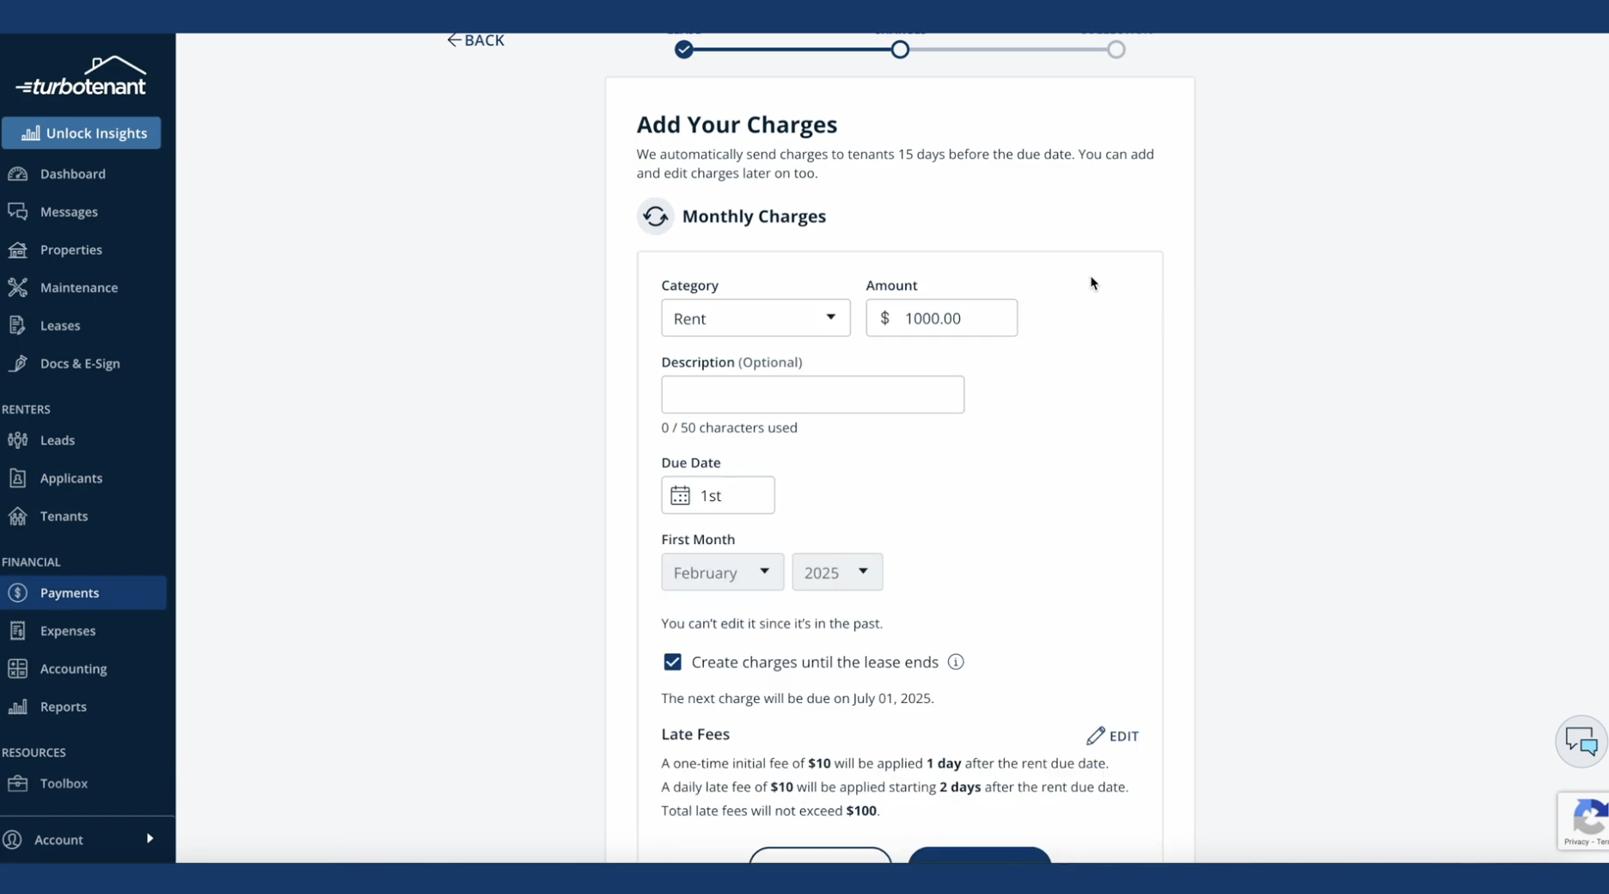Open the 2025 year dropdown
Viewport: 1609px width, 894px height.
[x=836, y=572]
